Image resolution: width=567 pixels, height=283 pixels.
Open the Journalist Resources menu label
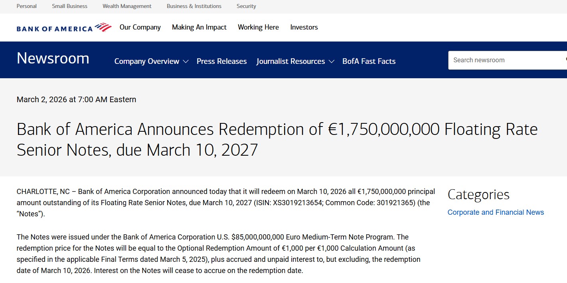pos(290,61)
